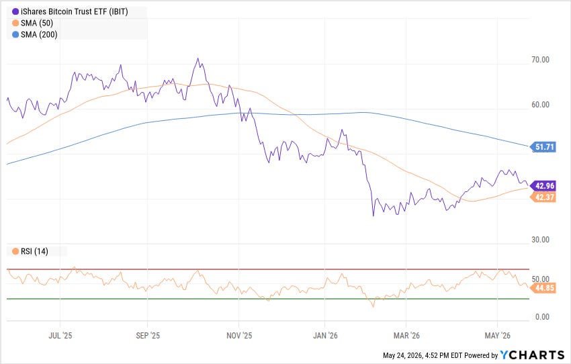Click the 42.96 IBIT price tag
571x364 pixels.
pos(543,186)
